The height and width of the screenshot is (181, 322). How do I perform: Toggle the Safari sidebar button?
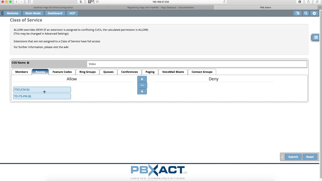[x=29, y=2]
